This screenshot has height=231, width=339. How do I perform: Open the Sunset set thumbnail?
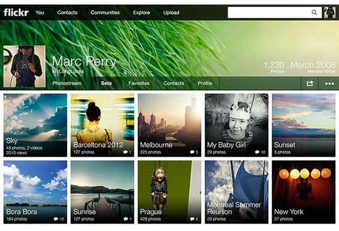click(304, 124)
